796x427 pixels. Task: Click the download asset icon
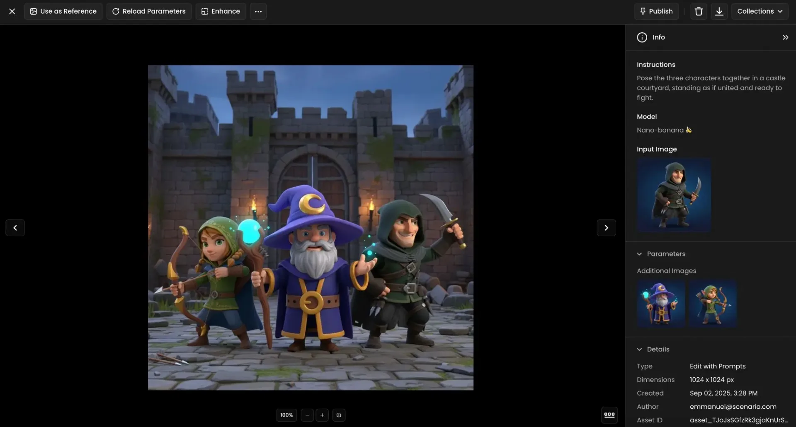point(719,11)
